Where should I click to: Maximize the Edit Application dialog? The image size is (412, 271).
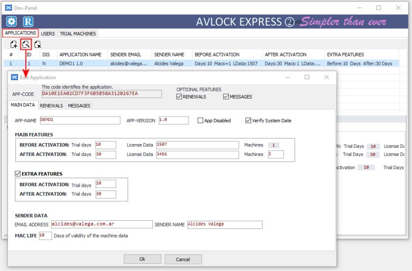[x=307, y=77]
